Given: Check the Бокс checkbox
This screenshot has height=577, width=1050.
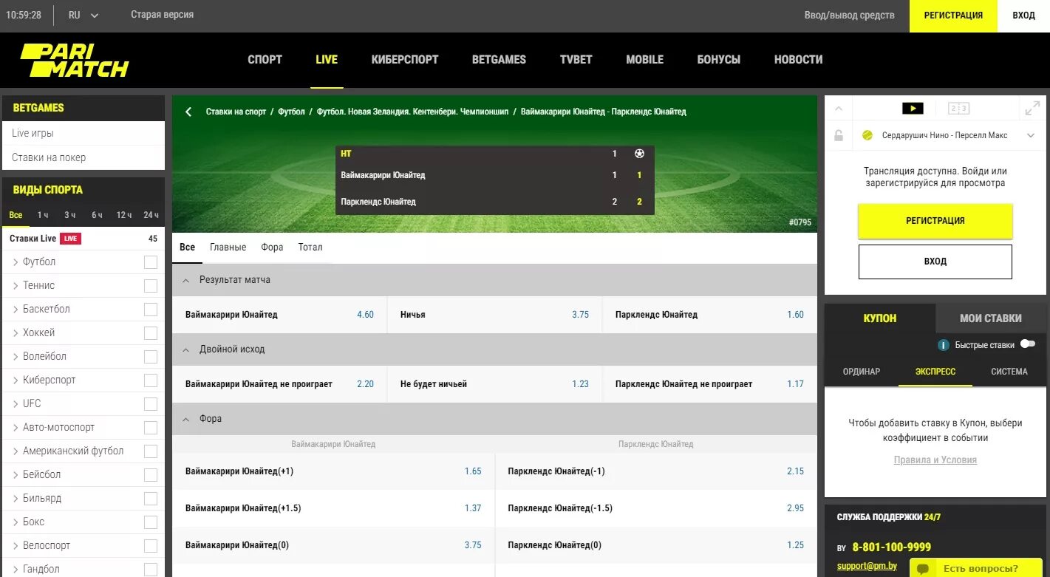Looking at the screenshot, I should [151, 522].
